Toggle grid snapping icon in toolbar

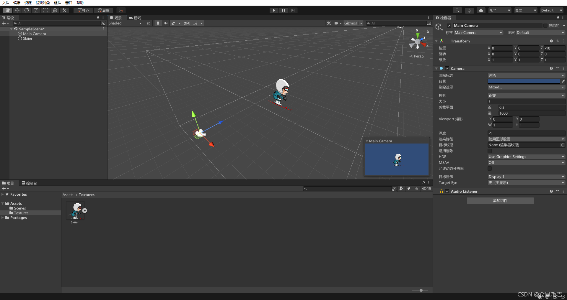pos(121,10)
